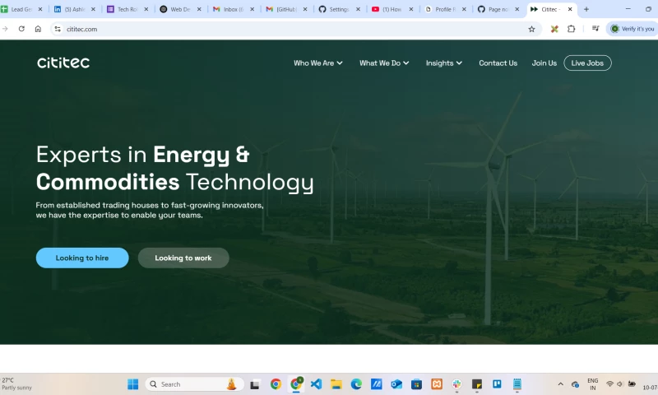658x395 pixels.
Task: Reload the page with the refresh icon
Action: pyautogui.click(x=21, y=29)
